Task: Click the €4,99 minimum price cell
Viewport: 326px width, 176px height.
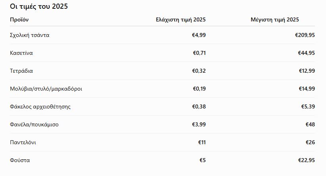Action: coord(199,35)
